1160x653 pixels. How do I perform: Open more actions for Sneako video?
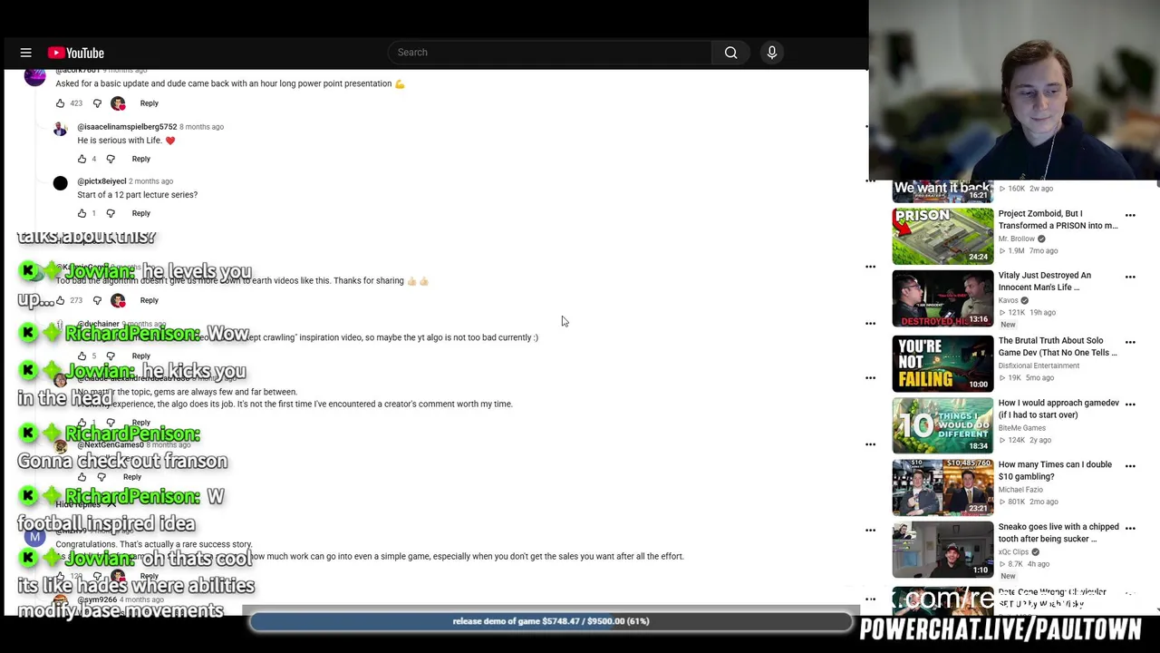point(1130,529)
